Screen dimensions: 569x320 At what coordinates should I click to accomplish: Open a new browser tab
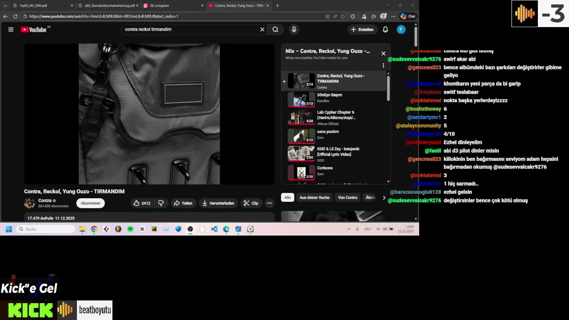click(x=277, y=5)
